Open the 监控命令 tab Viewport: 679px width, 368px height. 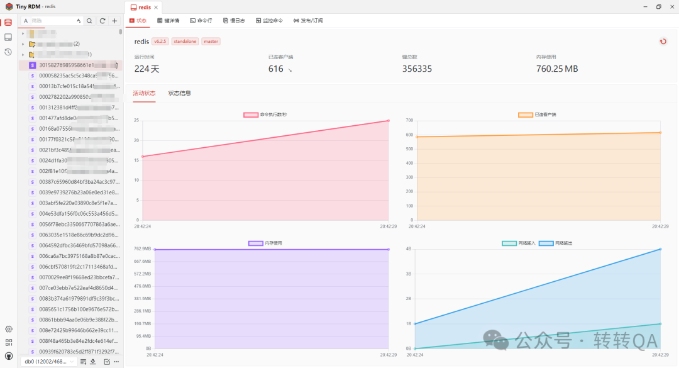tap(269, 21)
